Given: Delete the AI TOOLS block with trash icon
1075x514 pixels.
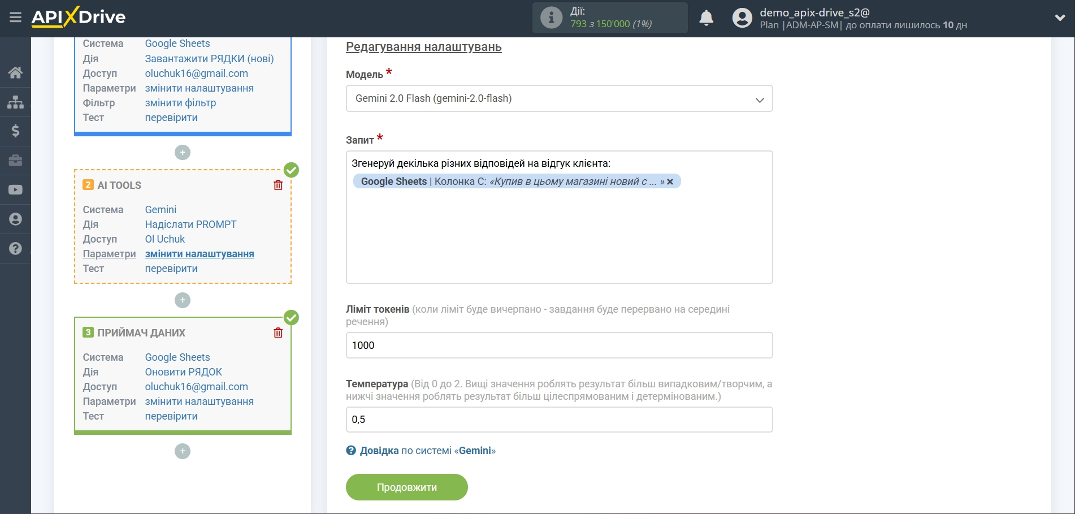Looking at the screenshot, I should [278, 185].
